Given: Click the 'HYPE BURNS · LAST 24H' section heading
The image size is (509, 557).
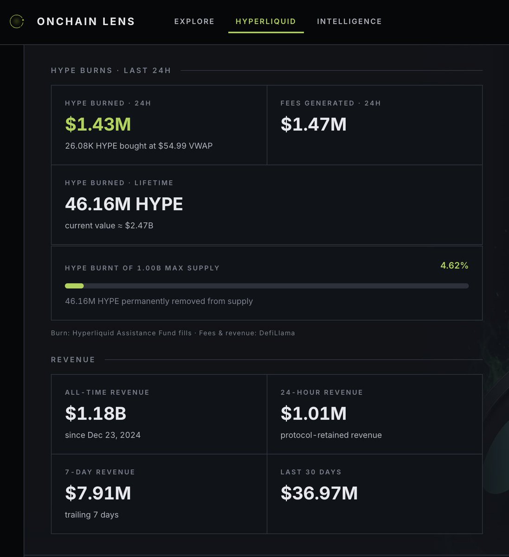Looking at the screenshot, I should pyautogui.click(x=111, y=71).
